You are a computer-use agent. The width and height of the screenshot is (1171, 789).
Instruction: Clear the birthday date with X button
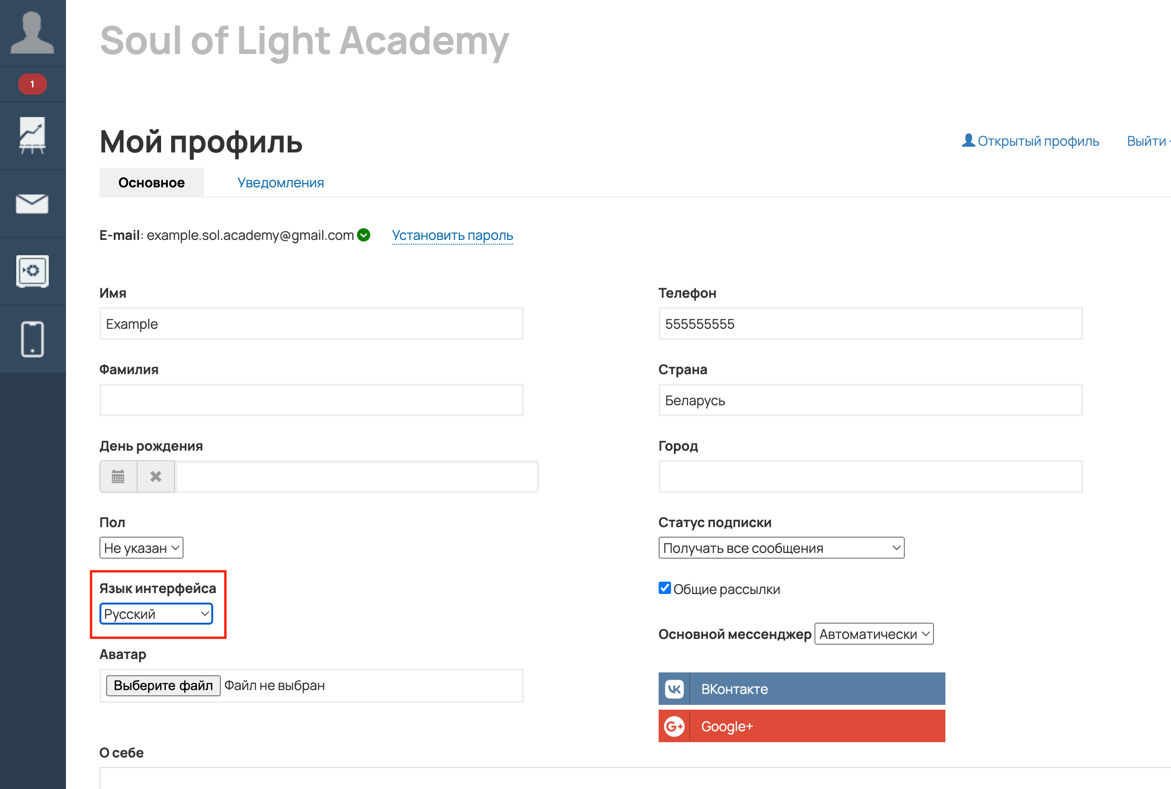coord(156,476)
